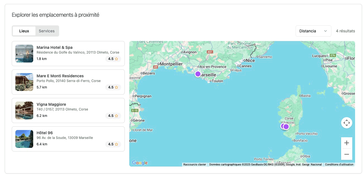Viewport: 364px width, 178px height.
Task: Zoom out the map with minus button
Action: click(x=346, y=154)
